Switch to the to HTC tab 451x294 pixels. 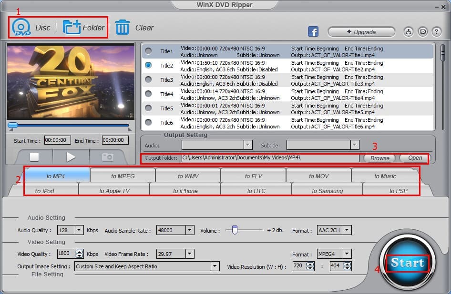pyautogui.click(x=256, y=190)
